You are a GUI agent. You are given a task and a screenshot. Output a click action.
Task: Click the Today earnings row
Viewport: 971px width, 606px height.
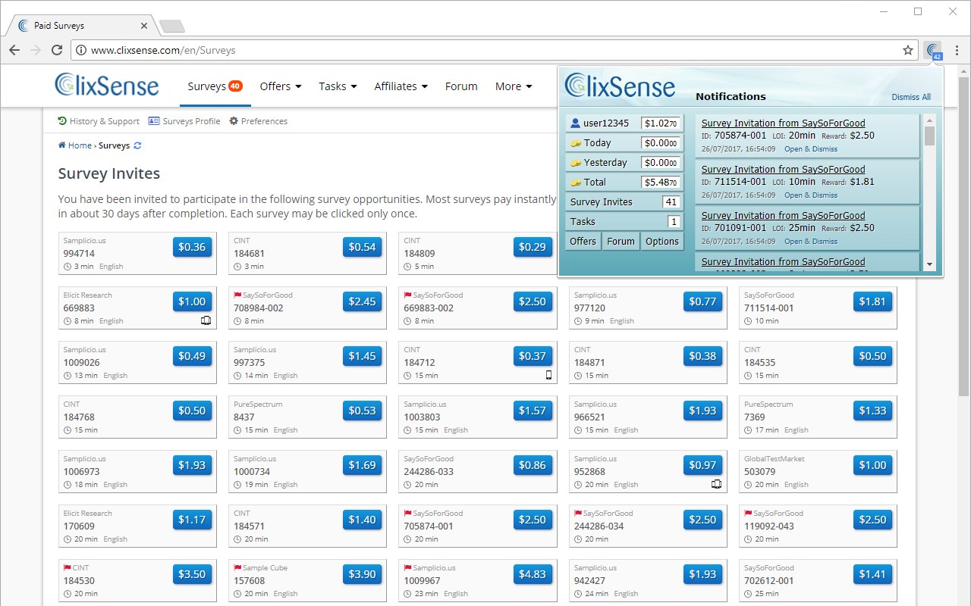click(624, 142)
